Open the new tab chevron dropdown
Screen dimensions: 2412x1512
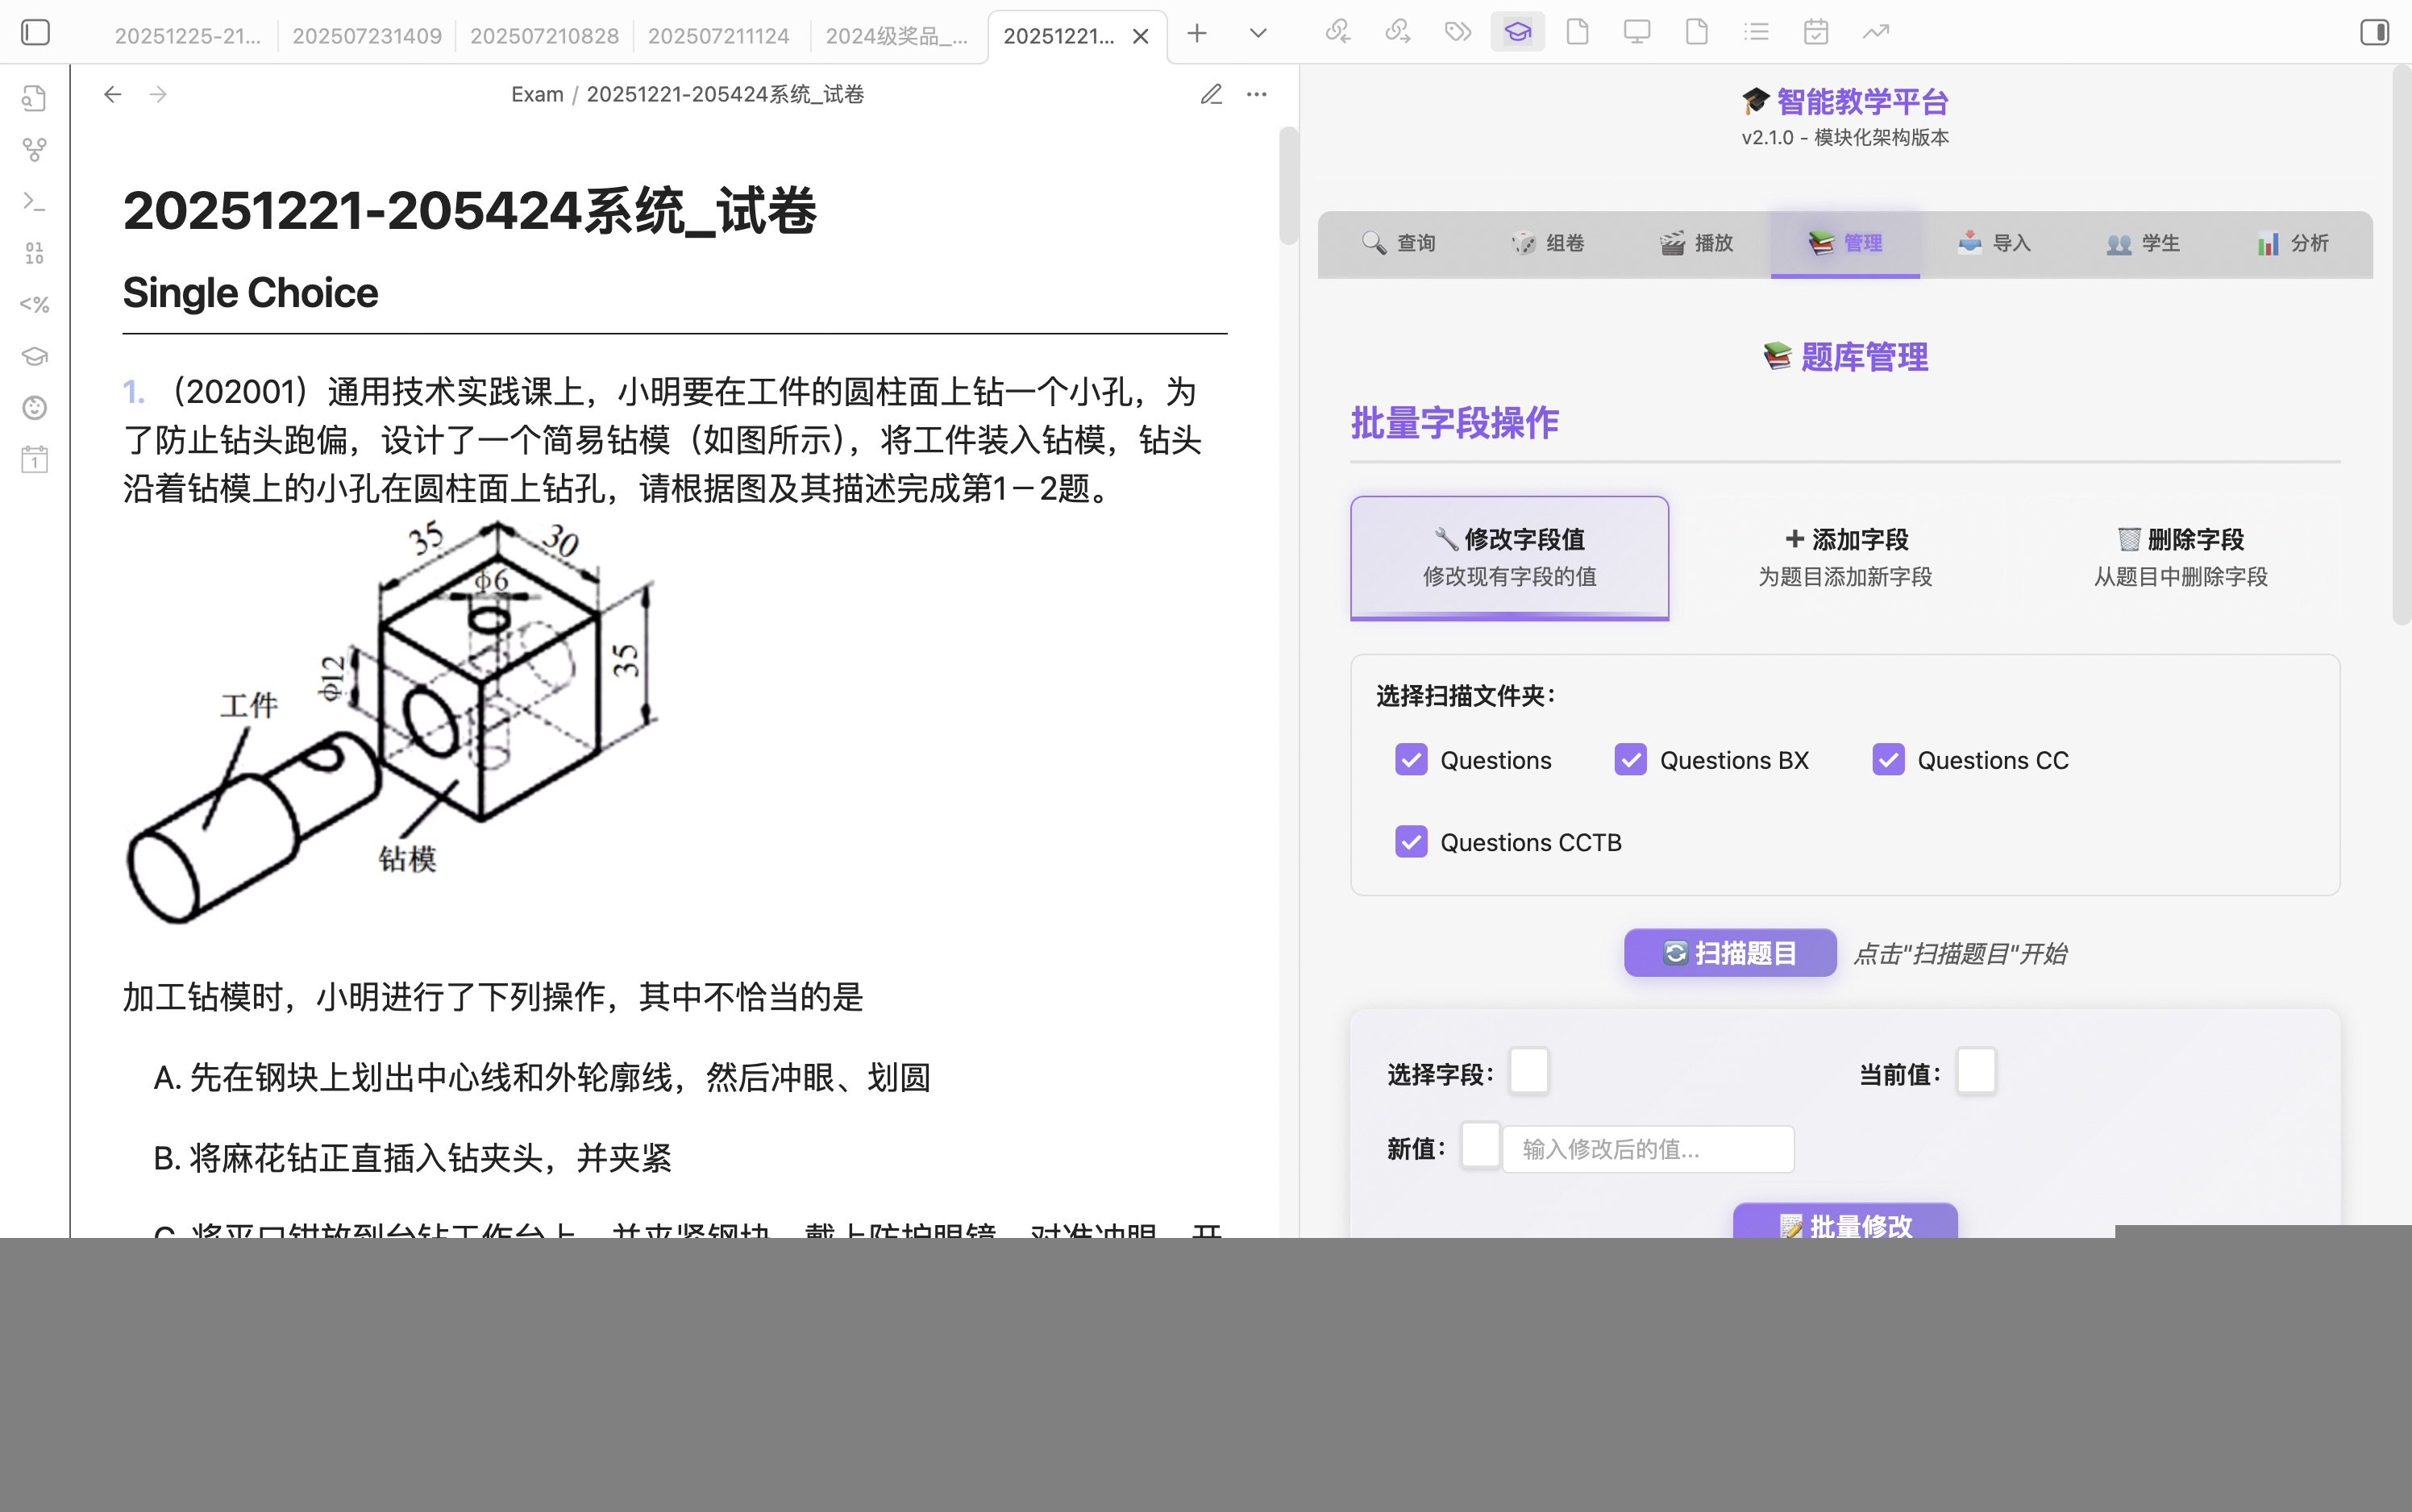(1257, 33)
